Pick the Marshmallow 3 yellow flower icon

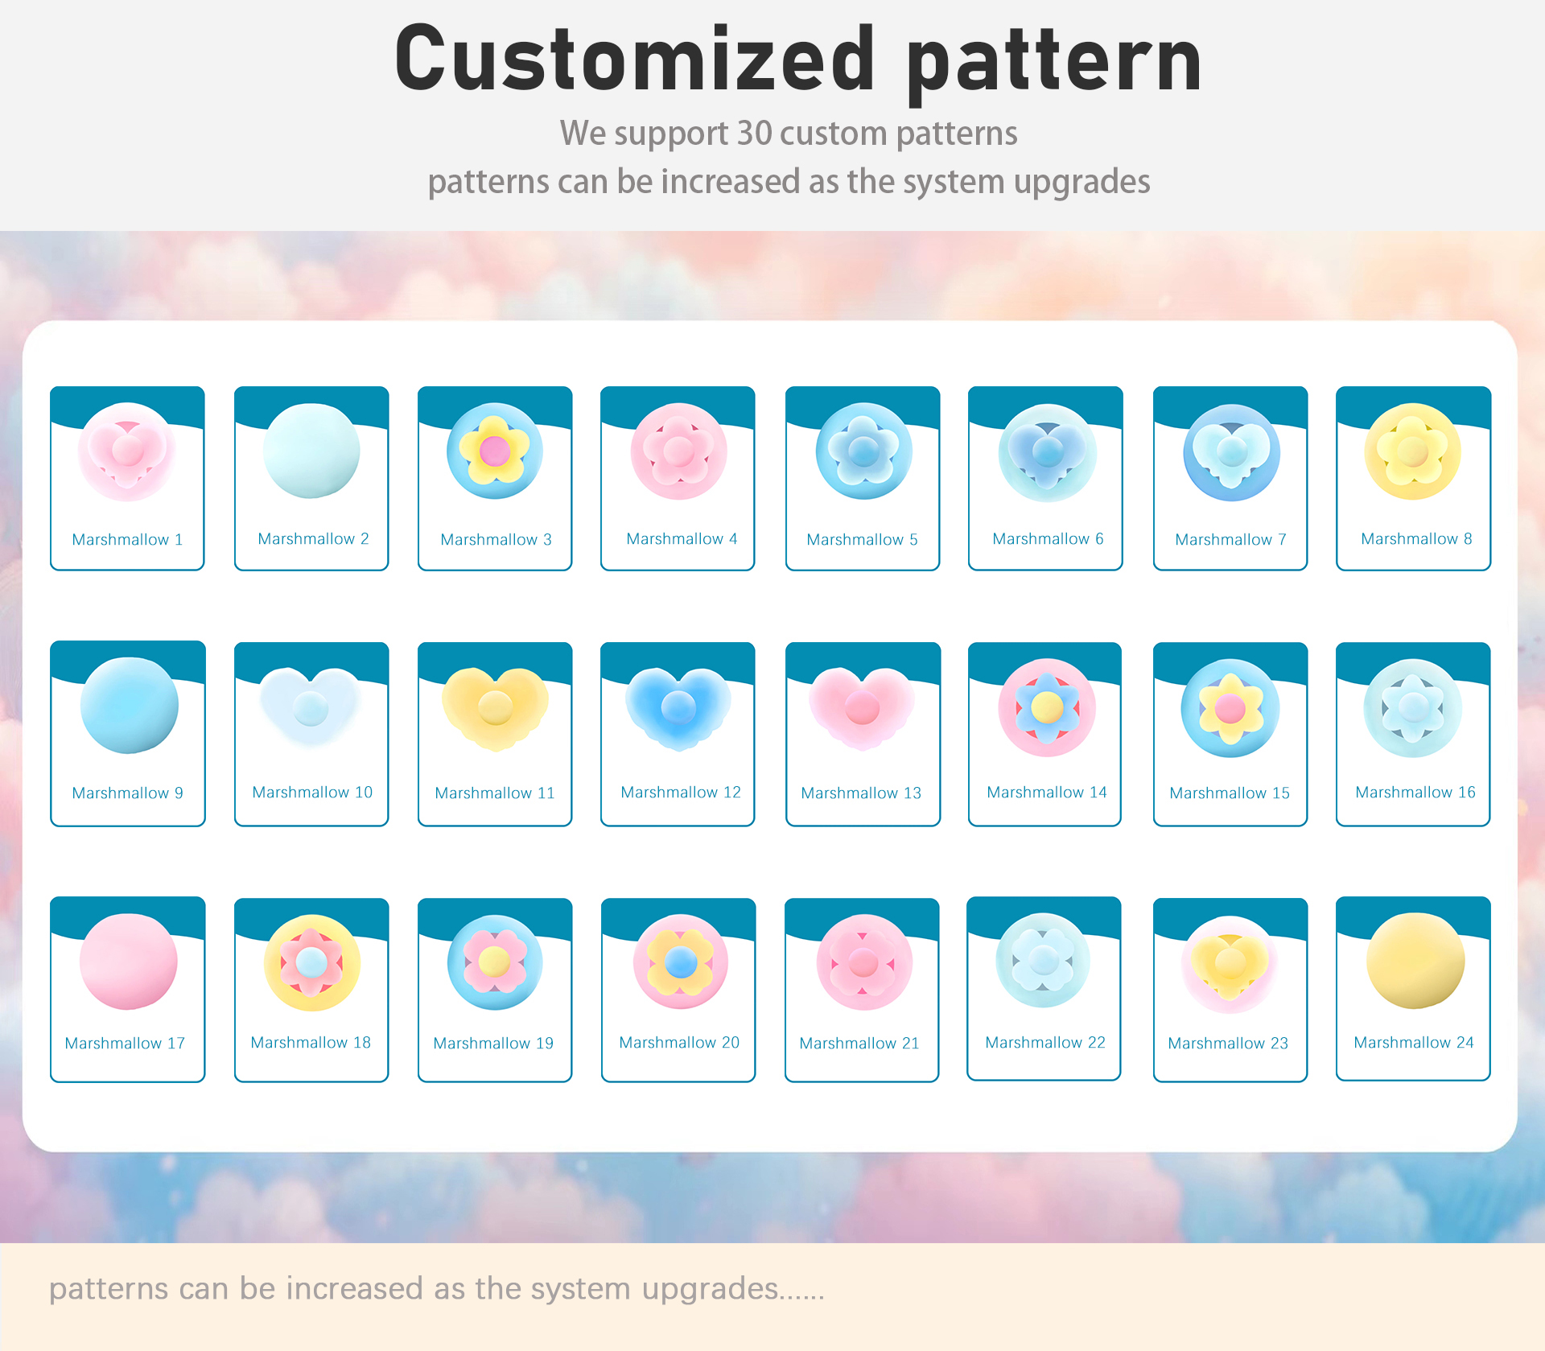coord(495,451)
